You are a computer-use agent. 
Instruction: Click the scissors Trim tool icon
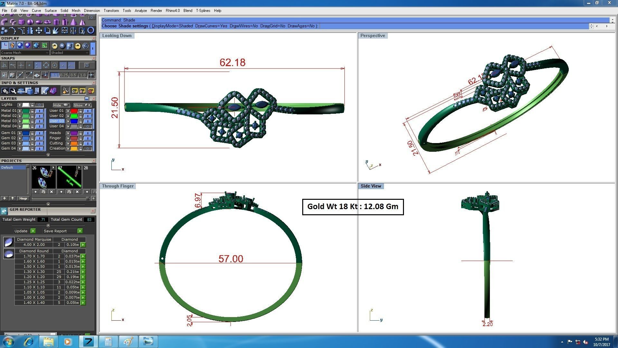click(x=82, y=31)
